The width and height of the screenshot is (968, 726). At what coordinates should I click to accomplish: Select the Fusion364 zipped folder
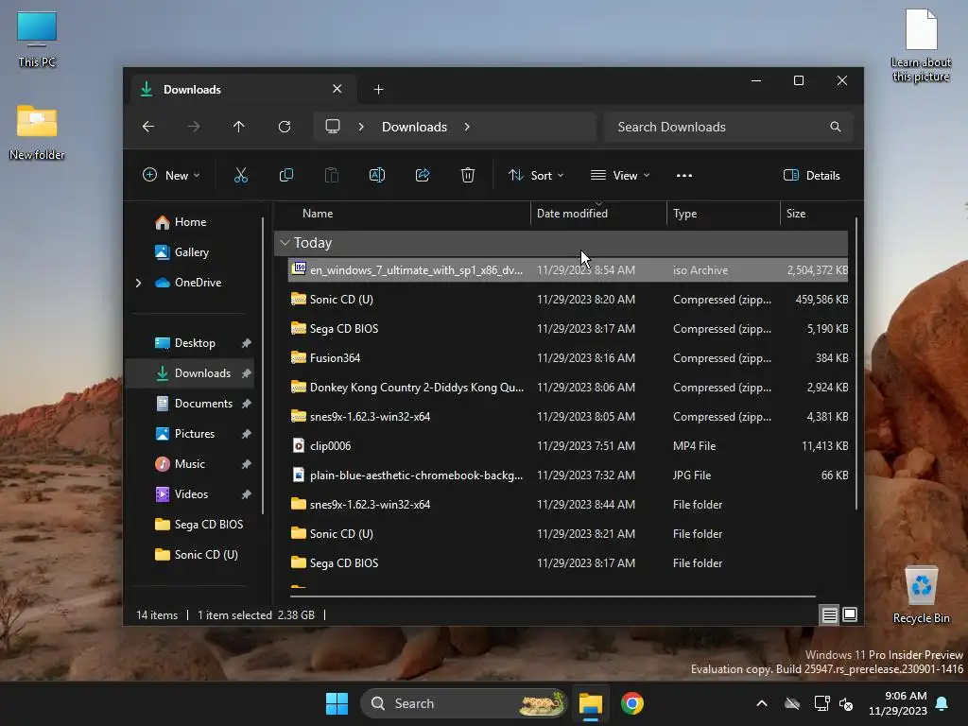568,358
